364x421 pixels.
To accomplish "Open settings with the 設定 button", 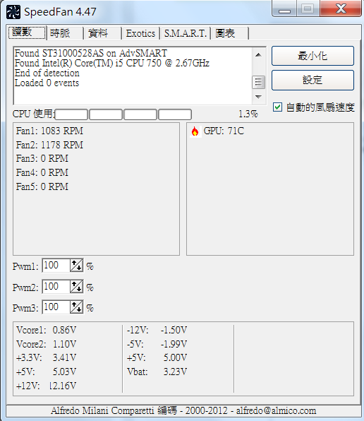I will pyautogui.click(x=313, y=80).
